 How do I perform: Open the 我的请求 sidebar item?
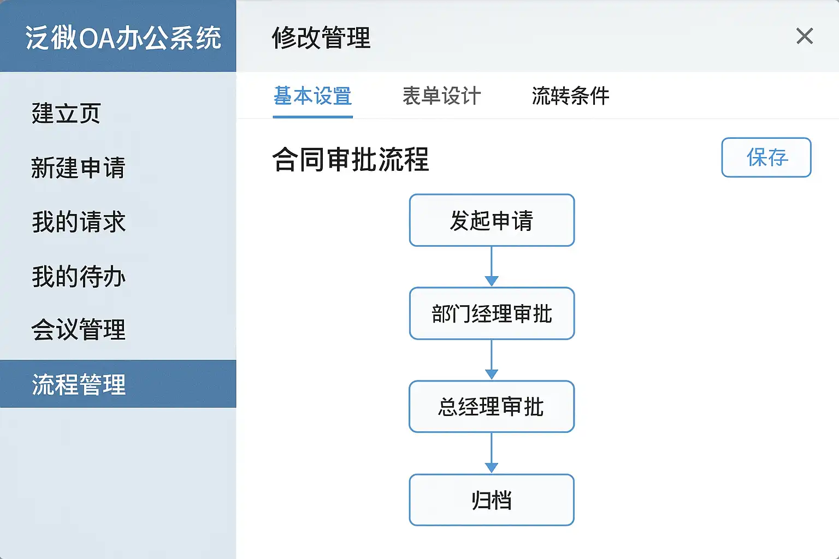[x=79, y=222]
